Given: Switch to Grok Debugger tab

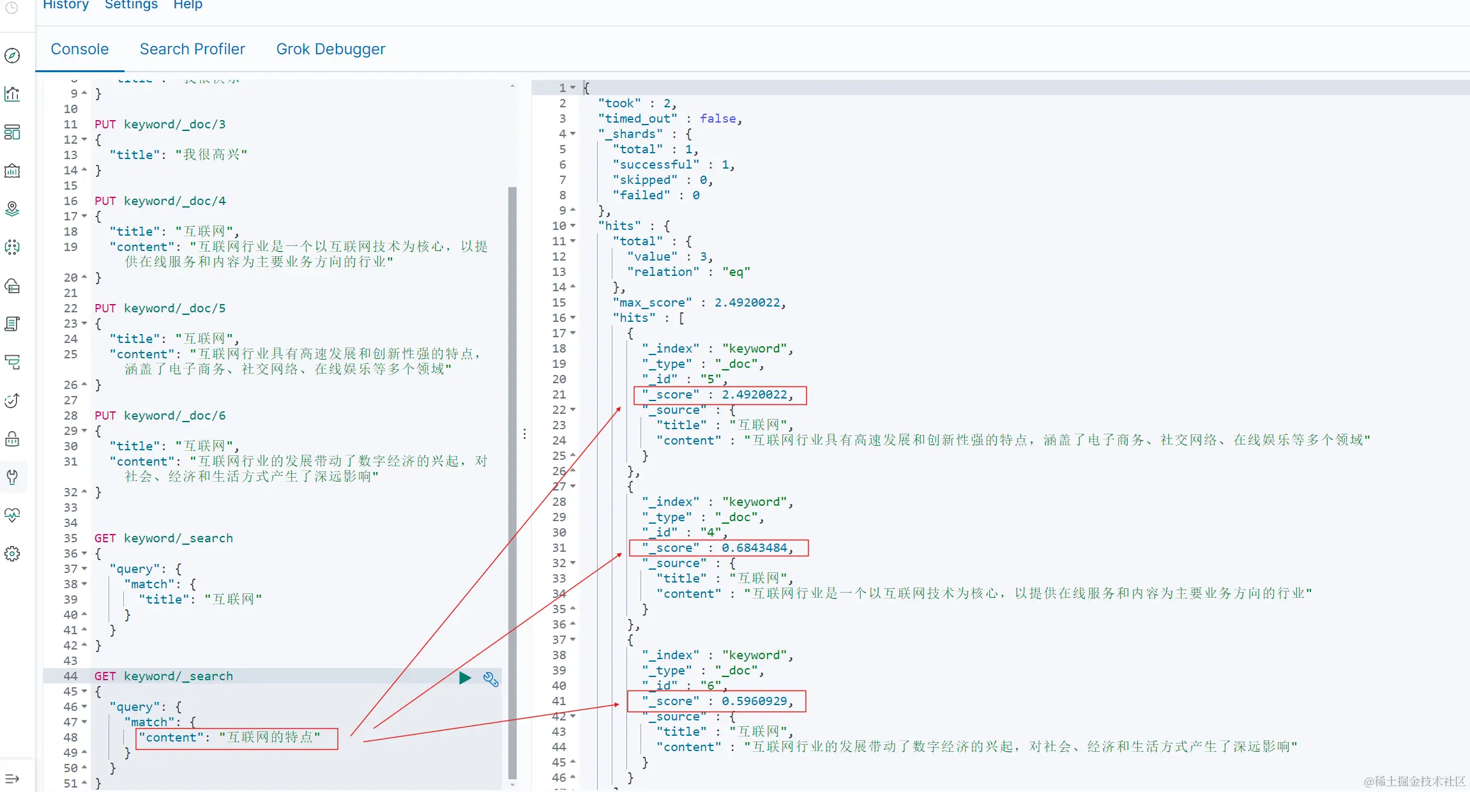Looking at the screenshot, I should pyautogui.click(x=330, y=49).
